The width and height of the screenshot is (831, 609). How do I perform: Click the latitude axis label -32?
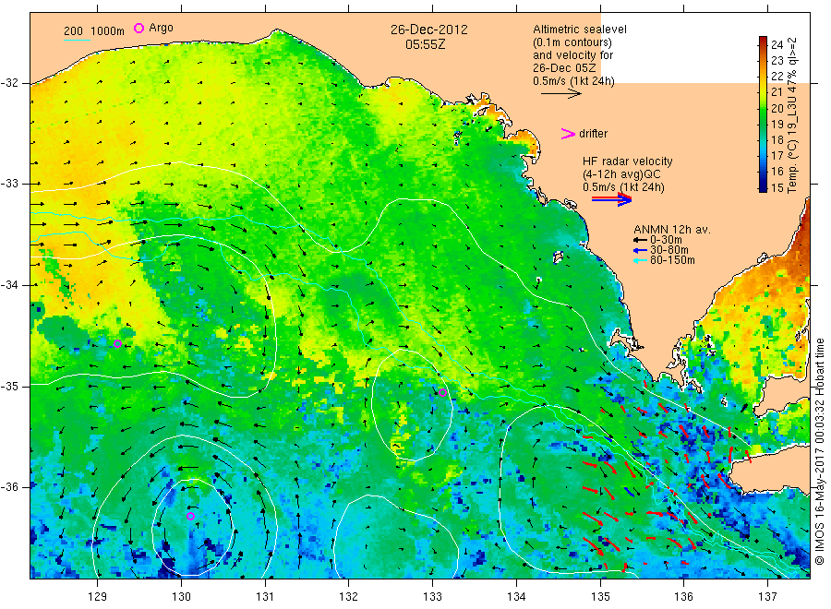pyautogui.click(x=9, y=83)
